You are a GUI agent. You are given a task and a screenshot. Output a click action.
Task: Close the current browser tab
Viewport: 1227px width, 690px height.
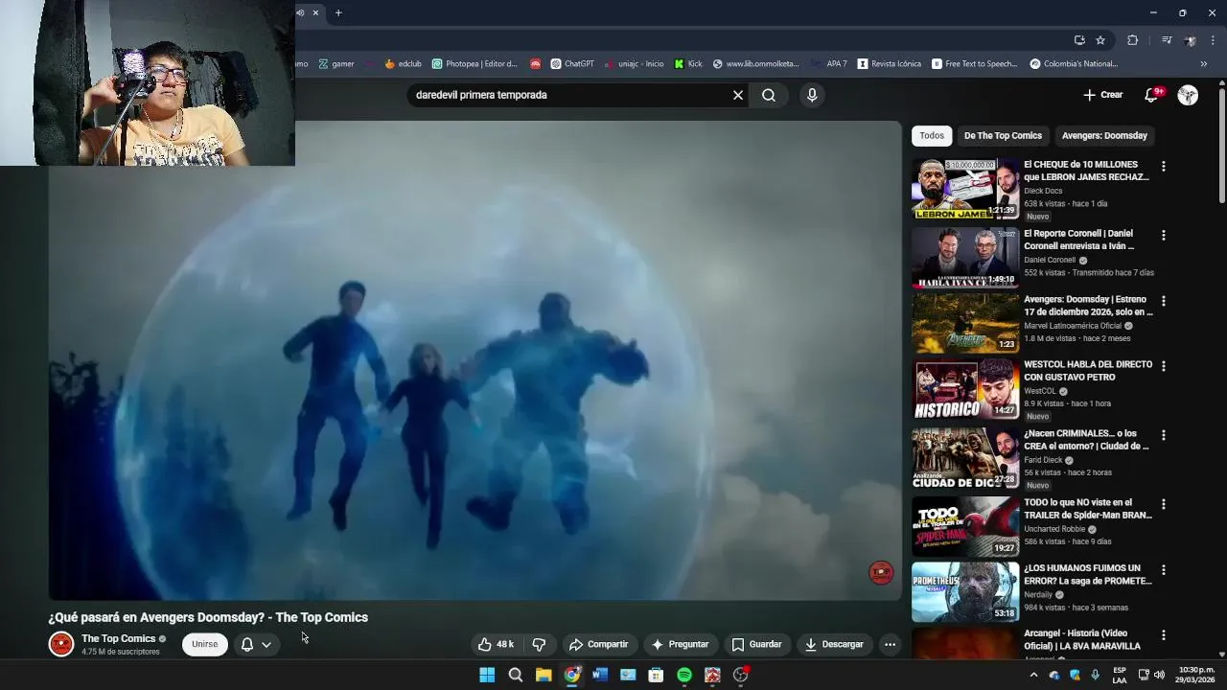(315, 12)
